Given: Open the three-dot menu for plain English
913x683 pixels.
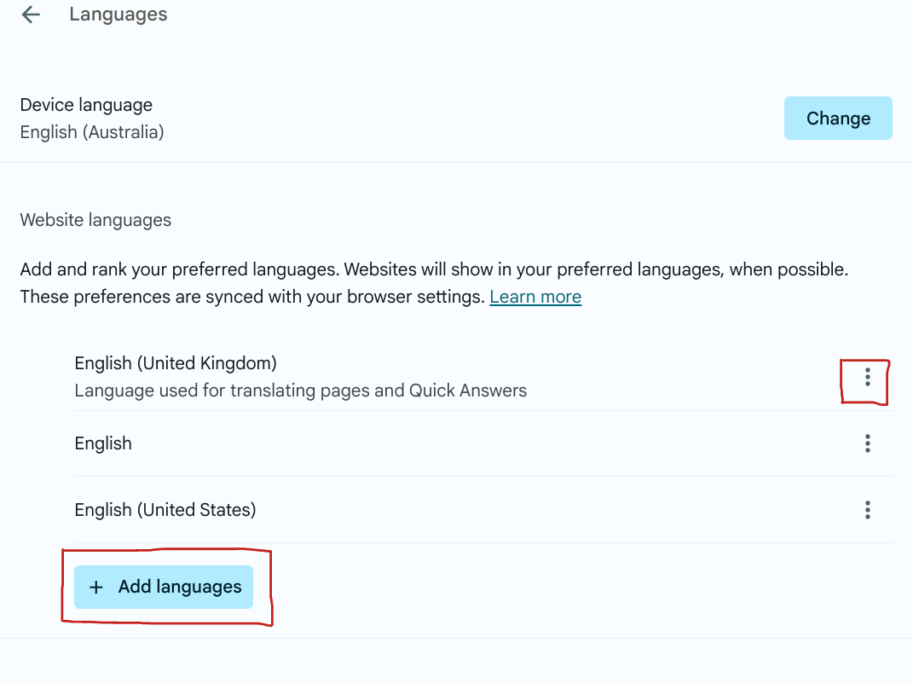Looking at the screenshot, I should click(867, 443).
